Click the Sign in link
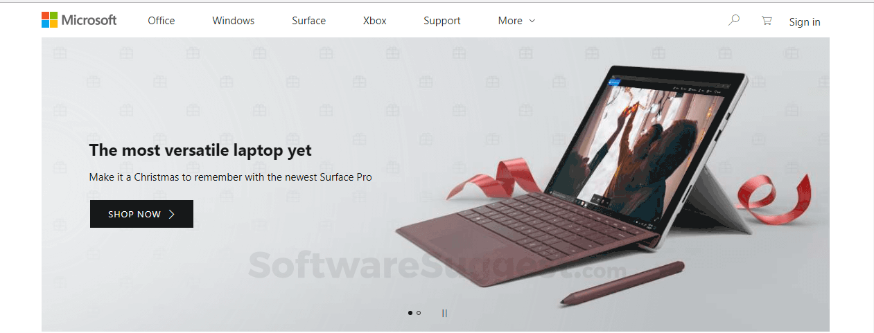874x333 pixels. pyautogui.click(x=805, y=22)
